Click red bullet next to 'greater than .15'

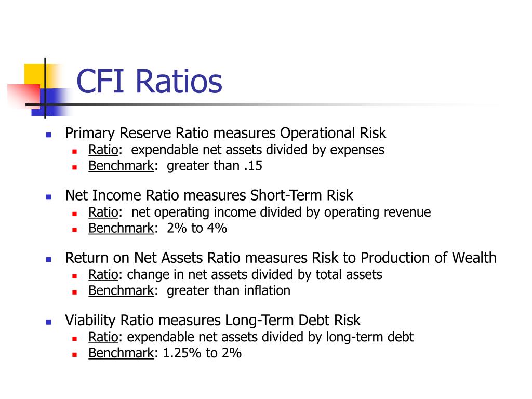[x=75, y=167]
